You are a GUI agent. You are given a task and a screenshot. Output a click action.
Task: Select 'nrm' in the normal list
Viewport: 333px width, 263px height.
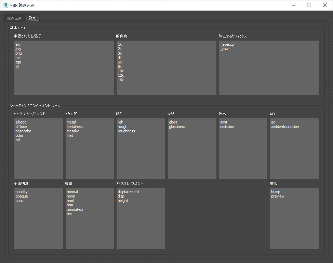tap(70, 205)
